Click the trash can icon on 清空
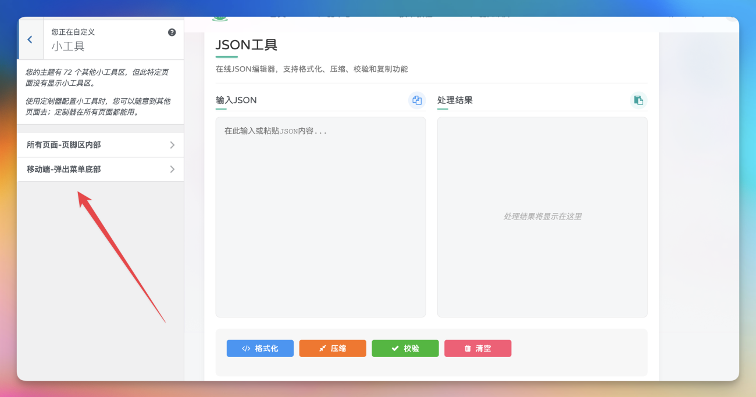756x397 pixels. click(x=468, y=349)
